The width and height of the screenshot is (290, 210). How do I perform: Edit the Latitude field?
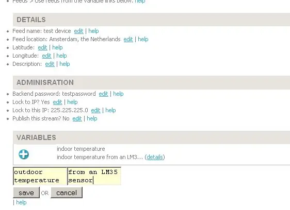click(42, 47)
